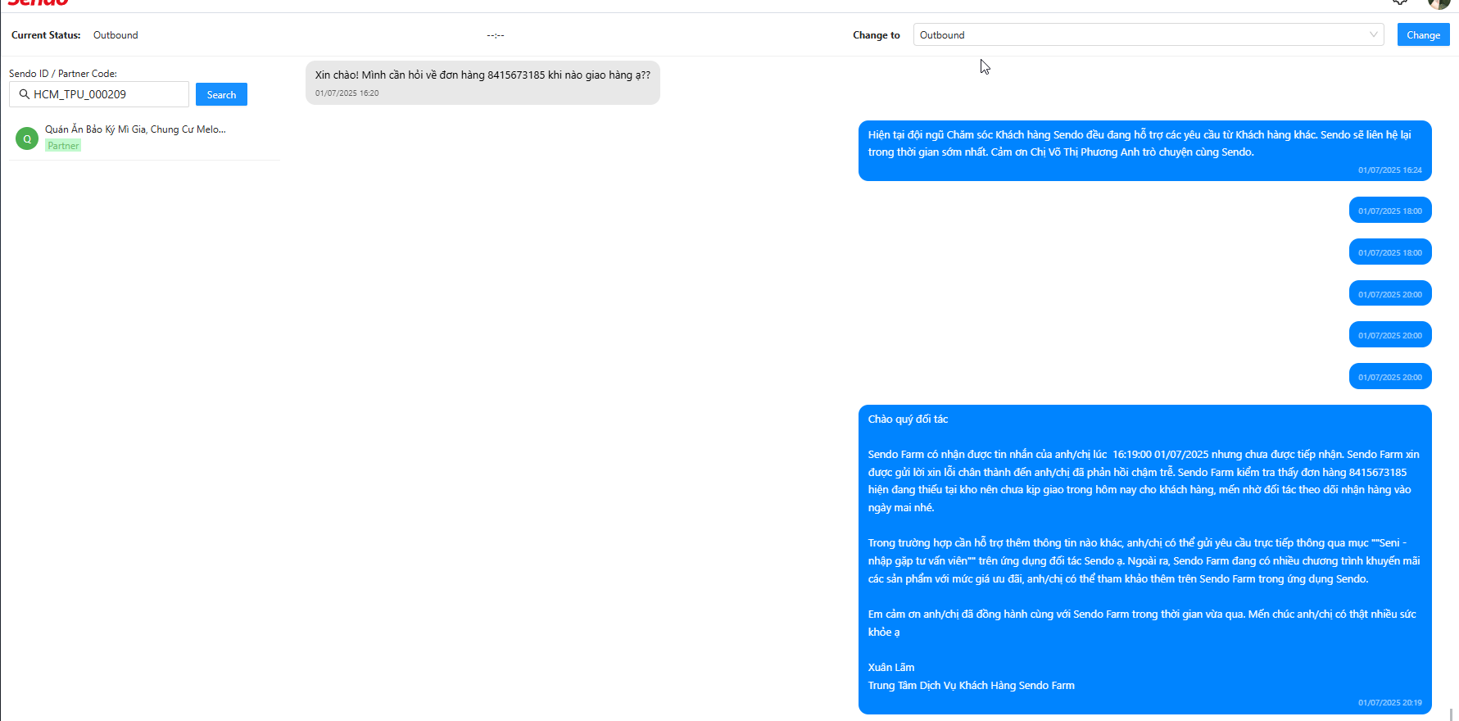Image resolution: width=1459 pixels, height=721 pixels.
Task: Click the customer message about order 8415673185
Action: pos(483,83)
